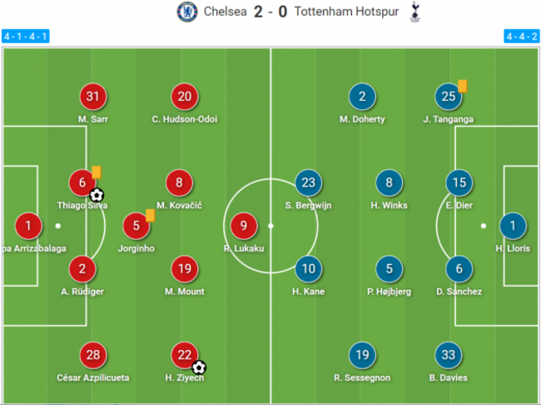
Task: Select the Tottenham 4-4-2 formation tab
Action: click(x=520, y=37)
